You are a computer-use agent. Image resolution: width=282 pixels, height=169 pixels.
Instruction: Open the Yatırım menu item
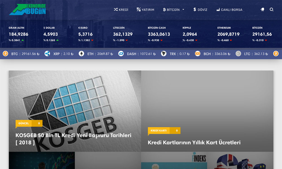tap(145, 10)
